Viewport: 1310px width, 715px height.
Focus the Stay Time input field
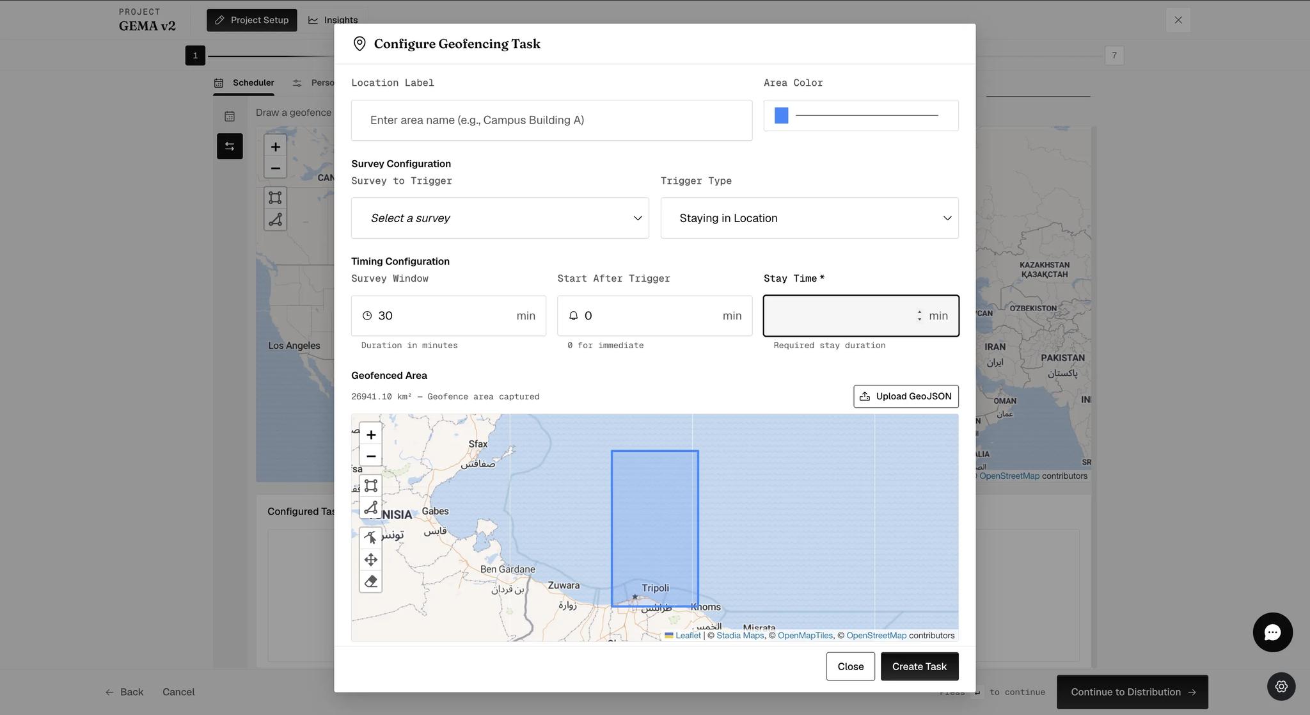click(x=861, y=316)
